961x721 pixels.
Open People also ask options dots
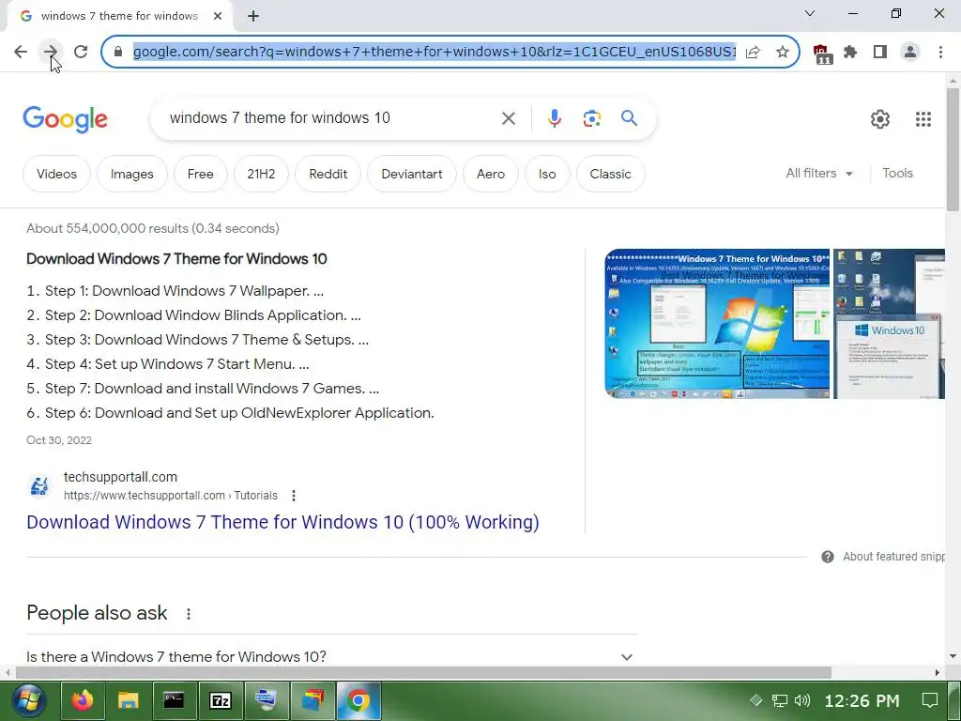(188, 613)
